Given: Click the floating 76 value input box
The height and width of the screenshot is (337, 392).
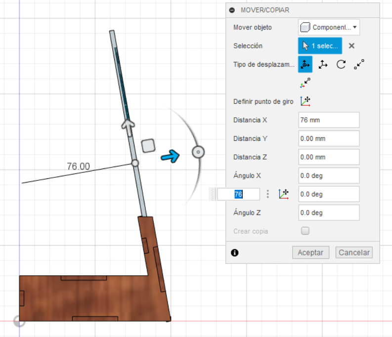Looking at the screenshot, I should (238, 194).
